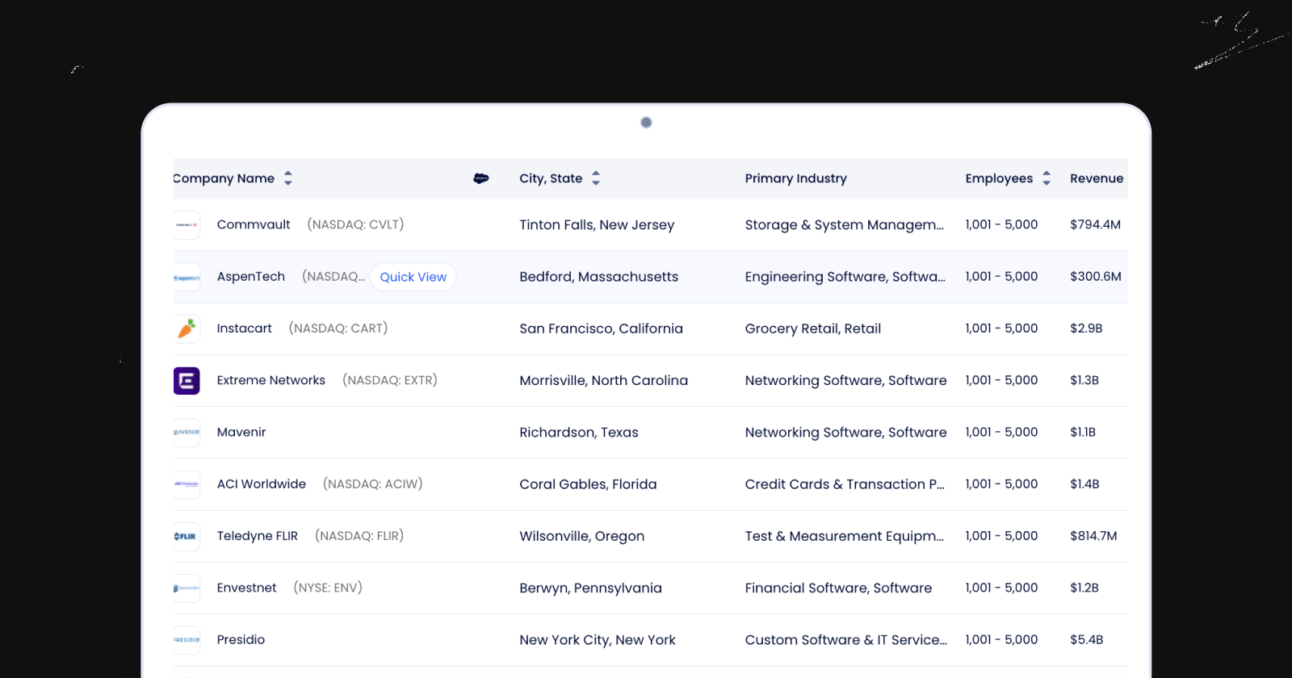Screen dimensions: 1292x678
Task: Open the Mavenir company link
Action: 241,432
